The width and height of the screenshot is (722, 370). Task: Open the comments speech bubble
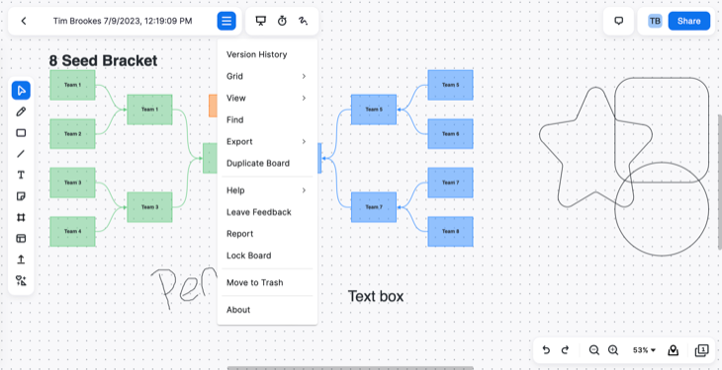coord(619,21)
